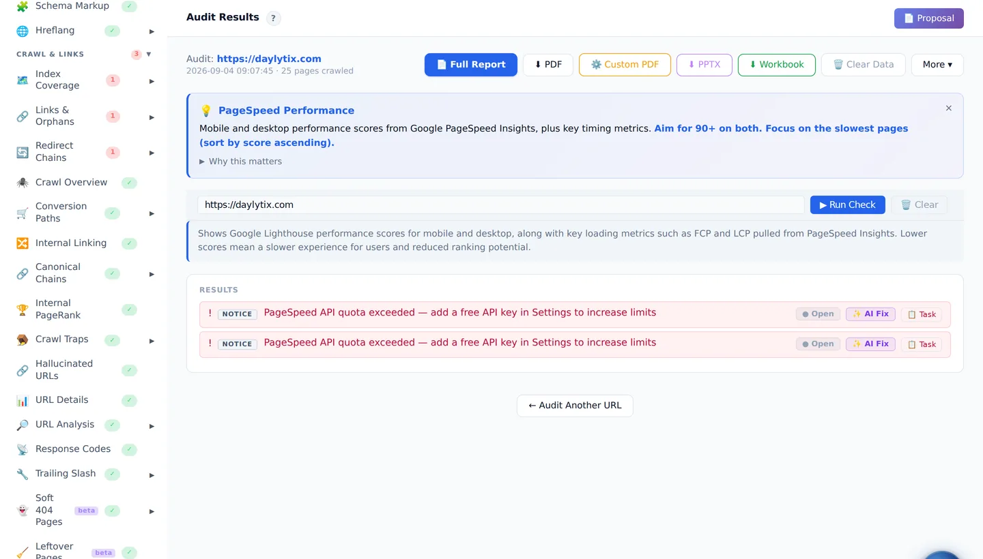Download the PPTX export
Screen dimensions: 983x559
tap(704, 65)
